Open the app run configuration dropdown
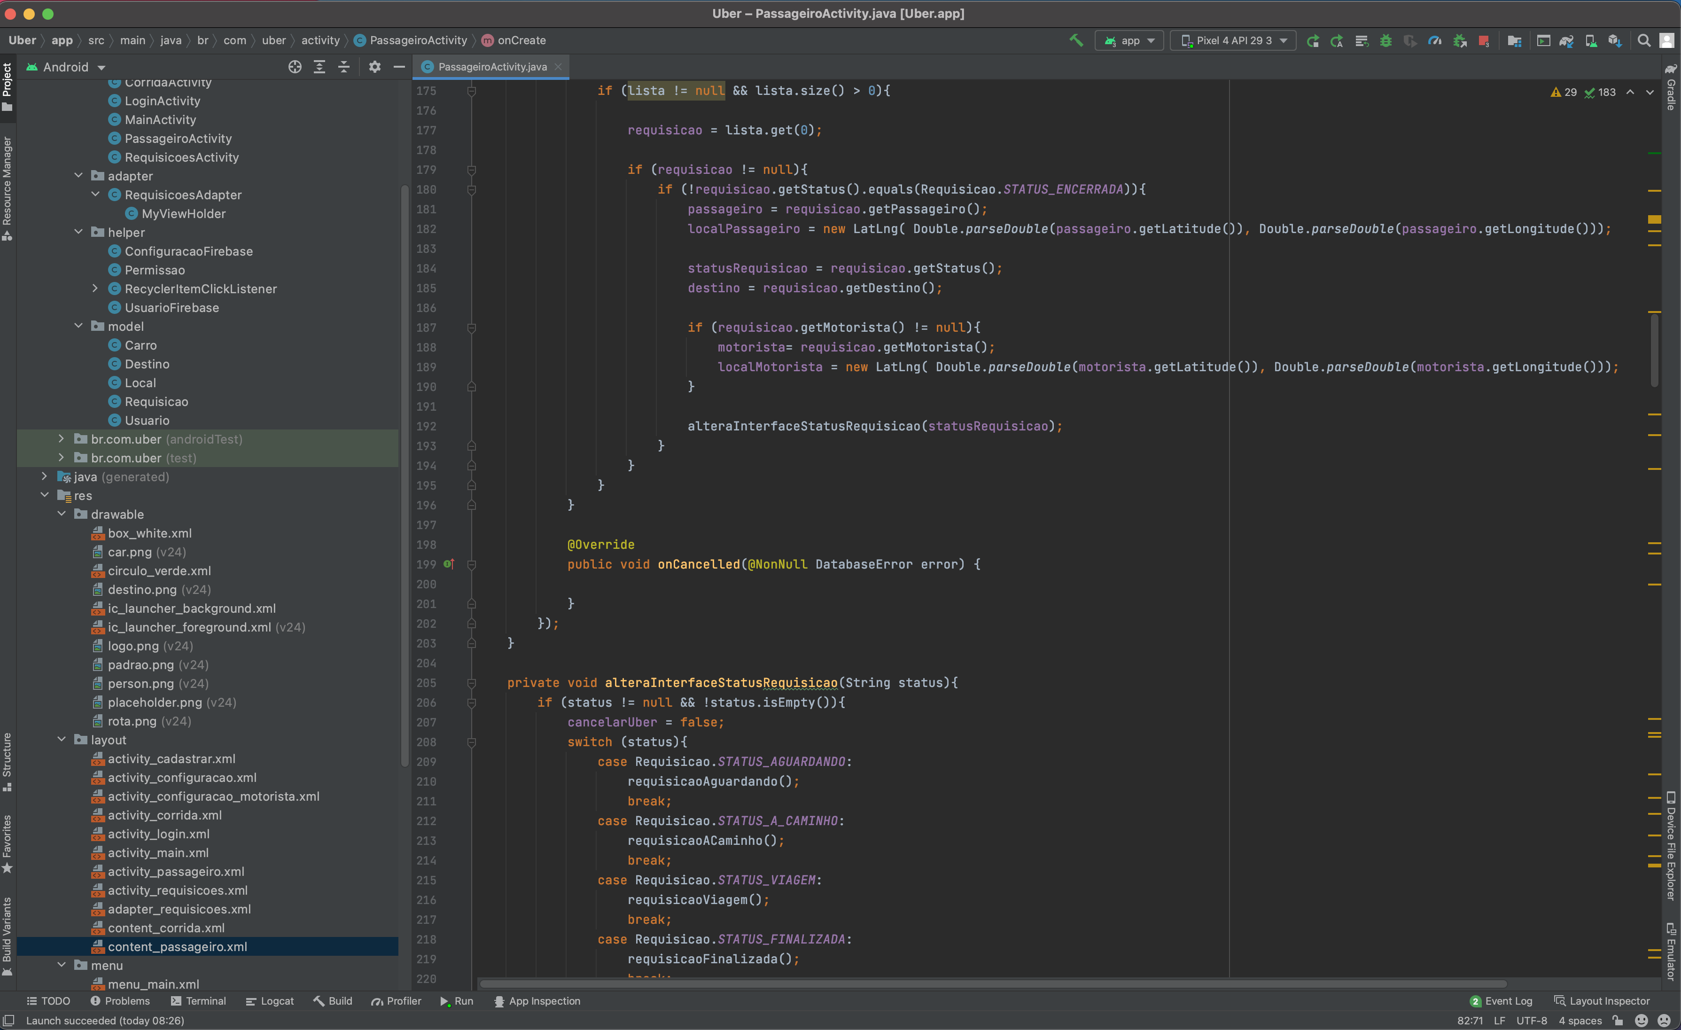The image size is (1681, 1030). (x=1129, y=40)
